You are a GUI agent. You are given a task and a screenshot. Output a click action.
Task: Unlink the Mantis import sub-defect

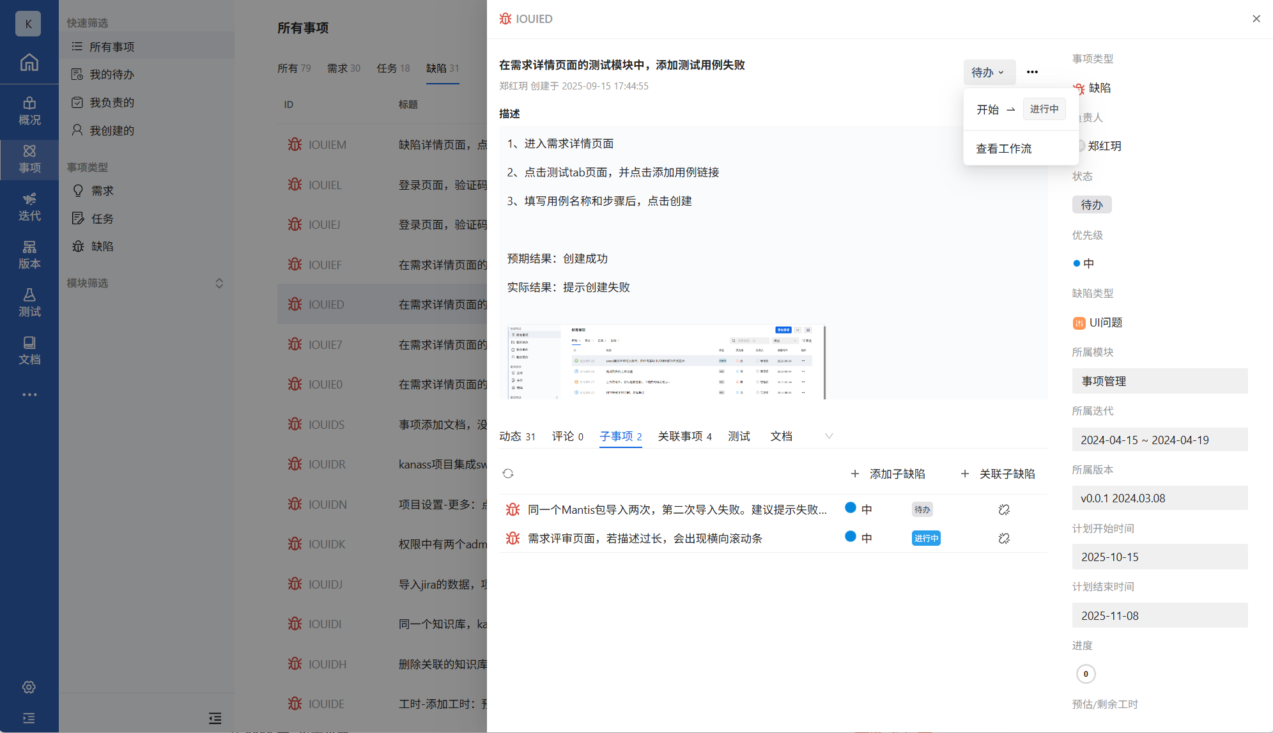pos(1004,509)
